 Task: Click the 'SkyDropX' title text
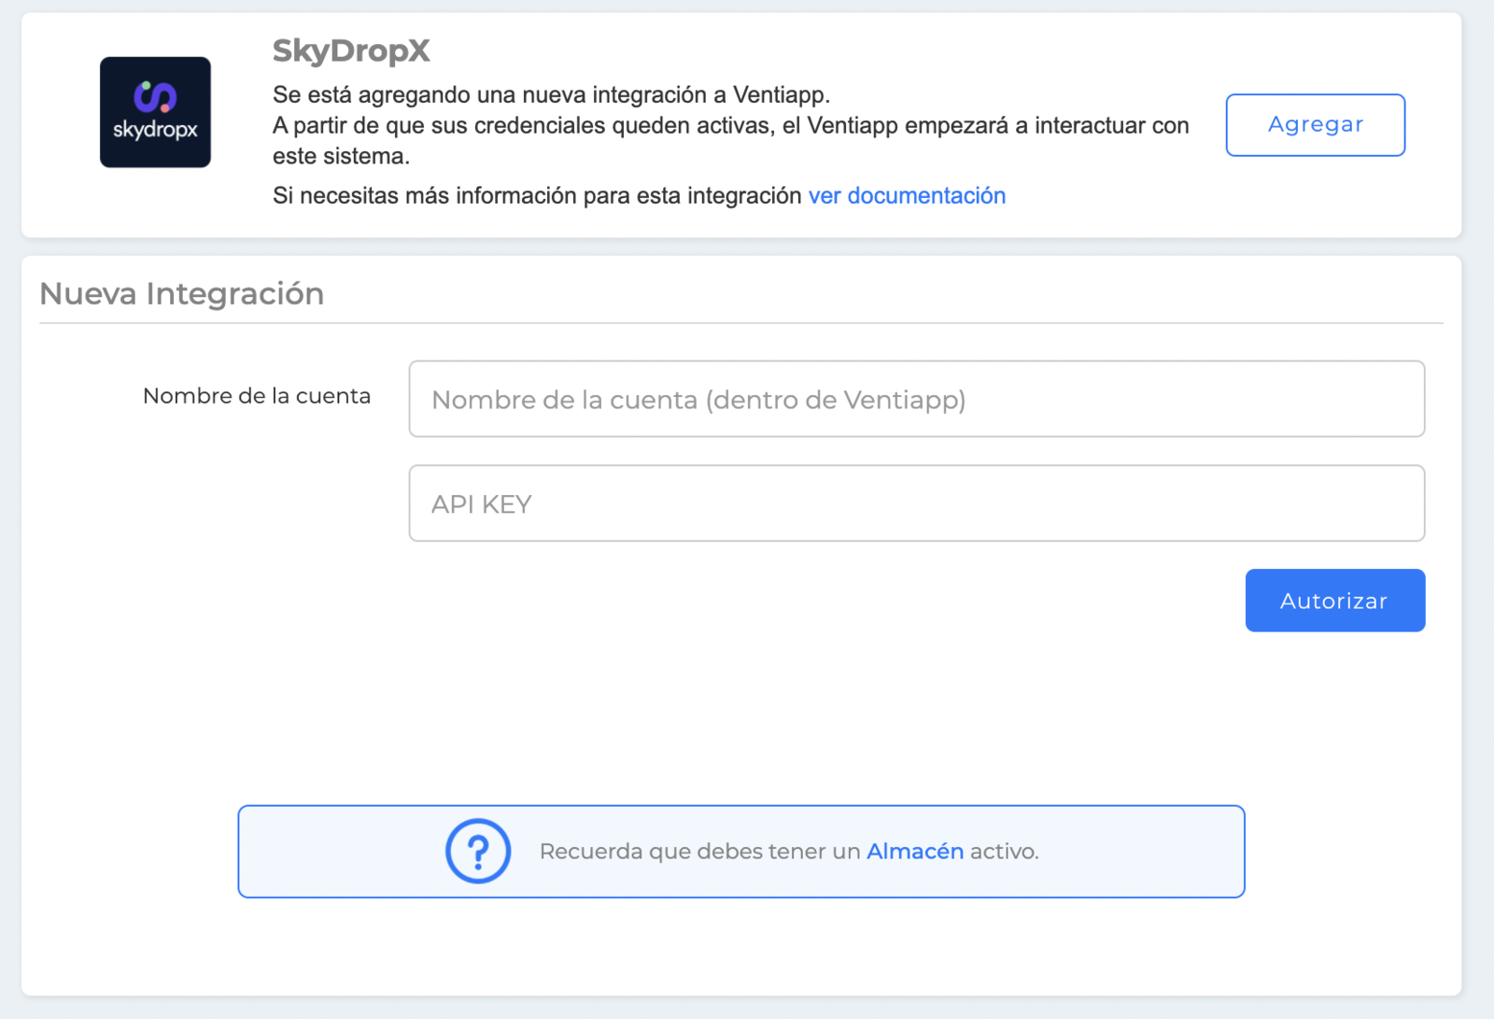coord(351,50)
